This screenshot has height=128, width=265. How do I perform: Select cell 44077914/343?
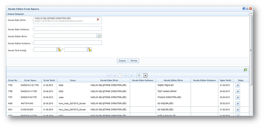point(27,103)
